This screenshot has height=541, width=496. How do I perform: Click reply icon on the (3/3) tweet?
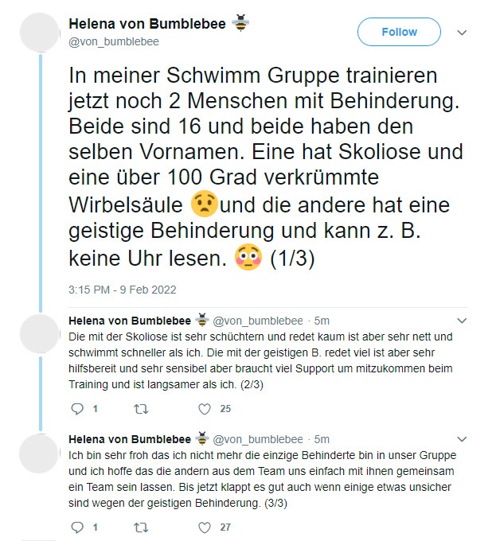tap(77, 527)
